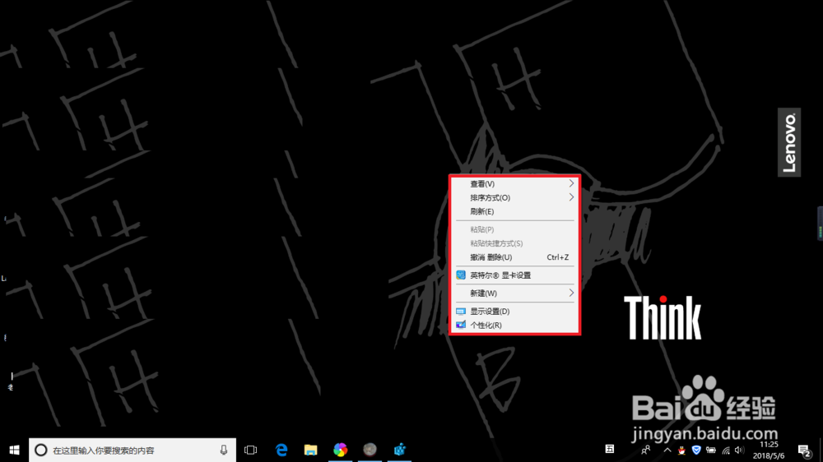The height and width of the screenshot is (462, 823).
Task: Open the 排序方式(O) submenu
Action: tap(514, 197)
